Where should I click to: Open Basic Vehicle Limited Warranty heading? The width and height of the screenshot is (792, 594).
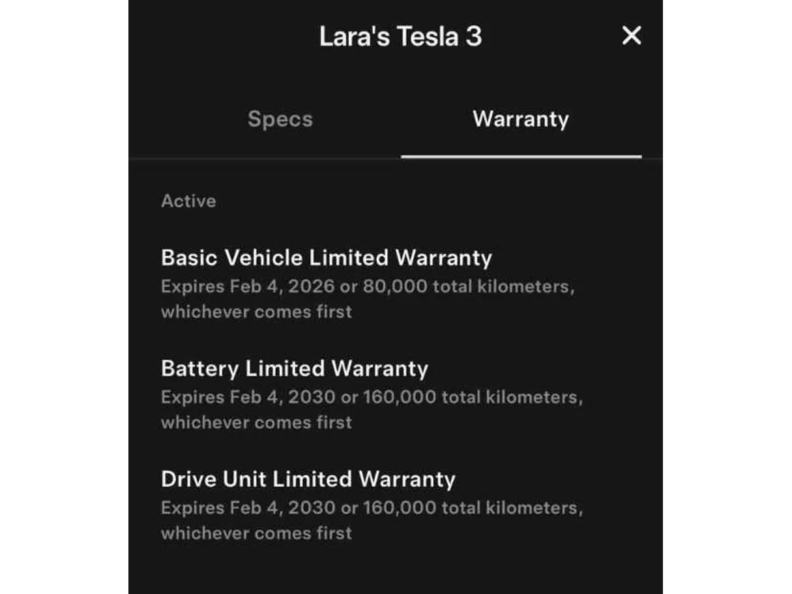[326, 258]
